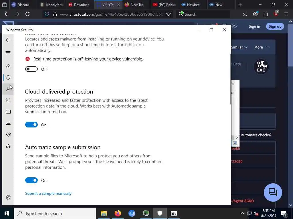Screen dimensions: 293x219
Task: Switch to the Firefox New Tab tab
Action: (x=136, y=5)
